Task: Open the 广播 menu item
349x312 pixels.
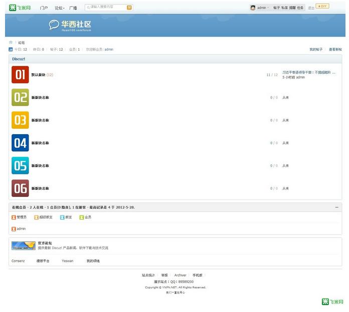Action: pos(73,8)
